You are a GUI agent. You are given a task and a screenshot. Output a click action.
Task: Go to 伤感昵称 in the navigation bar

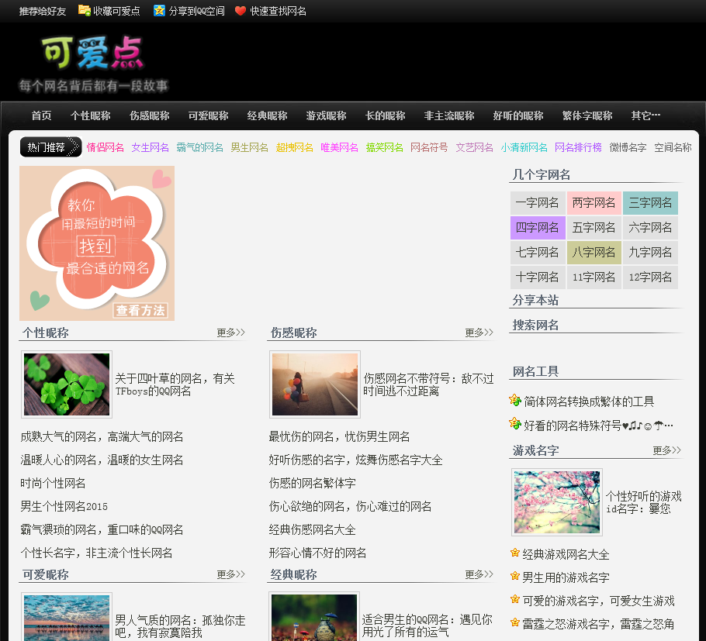(x=150, y=115)
